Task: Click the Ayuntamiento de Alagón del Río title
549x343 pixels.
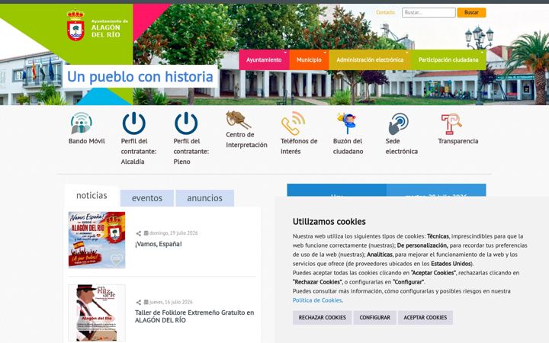Action: [110, 29]
